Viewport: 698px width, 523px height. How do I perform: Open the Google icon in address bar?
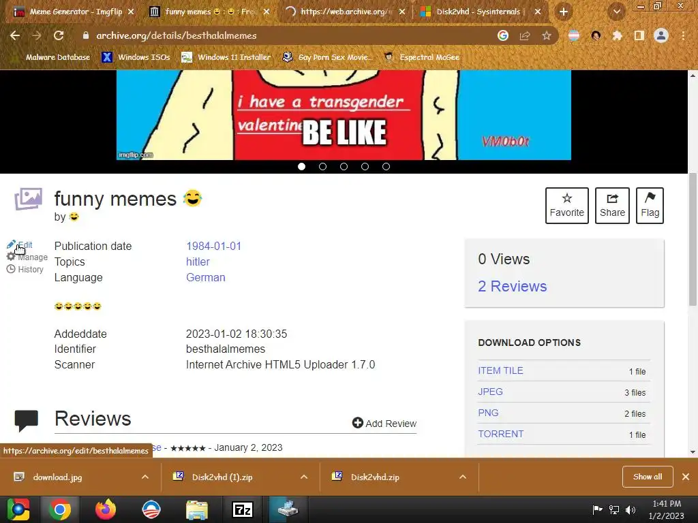click(503, 35)
